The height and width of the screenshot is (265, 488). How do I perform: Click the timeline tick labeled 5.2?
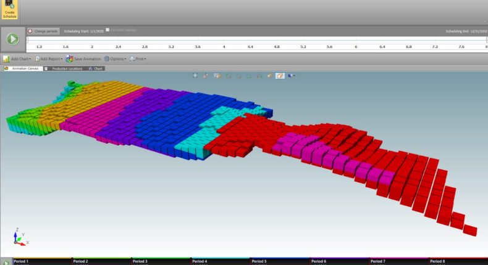click(303, 47)
